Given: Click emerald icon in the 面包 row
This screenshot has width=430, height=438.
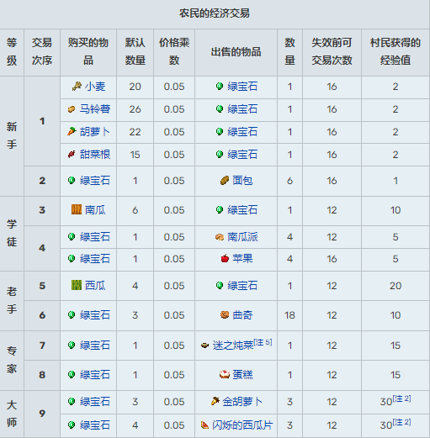Looking at the screenshot, I should click(72, 180).
